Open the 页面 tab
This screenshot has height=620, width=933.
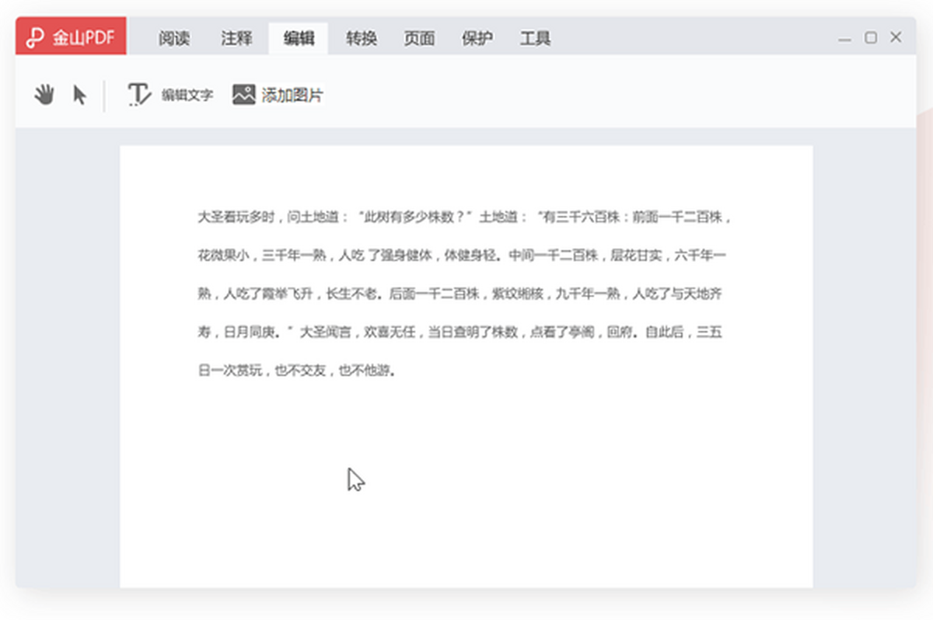[x=419, y=38]
